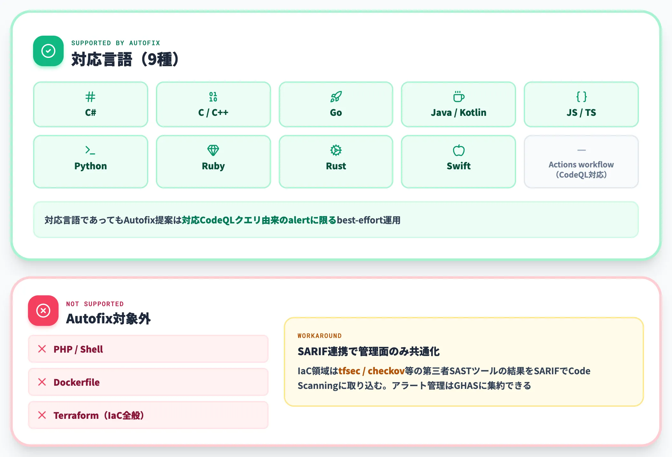Click the hash icon above C#

[x=90, y=97]
